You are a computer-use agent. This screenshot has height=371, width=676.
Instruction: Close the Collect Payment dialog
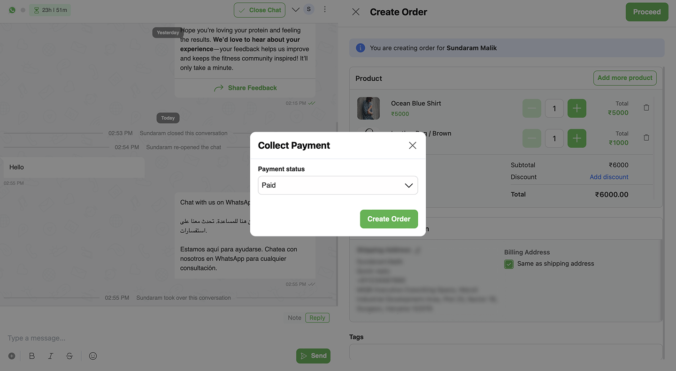click(x=413, y=145)
